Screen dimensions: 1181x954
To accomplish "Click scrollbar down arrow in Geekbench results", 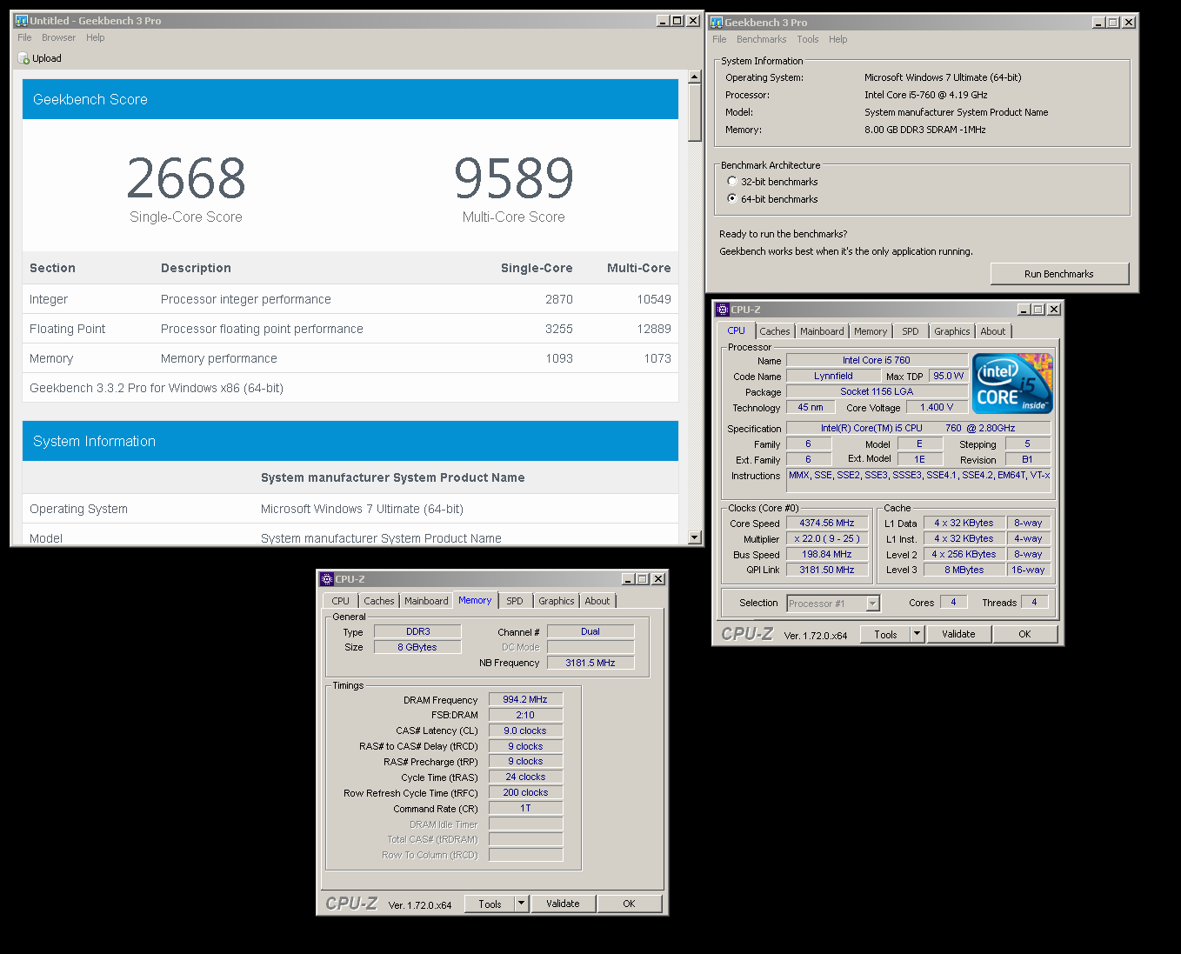I will tap(694, 537).
